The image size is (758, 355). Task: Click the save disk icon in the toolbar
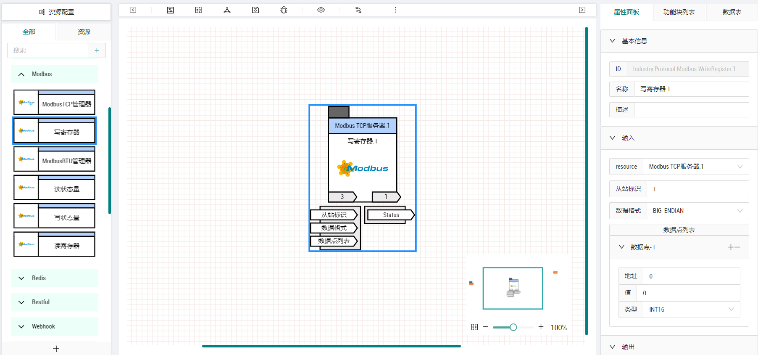[255, 10]
